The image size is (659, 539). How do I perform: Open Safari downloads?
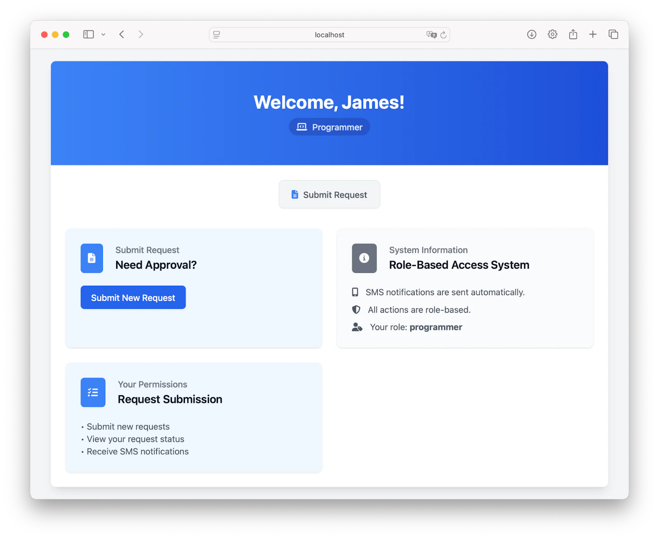[x=531, y=34]
